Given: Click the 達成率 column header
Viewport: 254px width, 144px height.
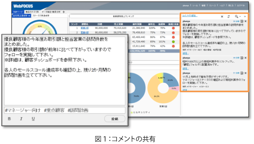Looking at the screenshot, I should pos(162,24).
